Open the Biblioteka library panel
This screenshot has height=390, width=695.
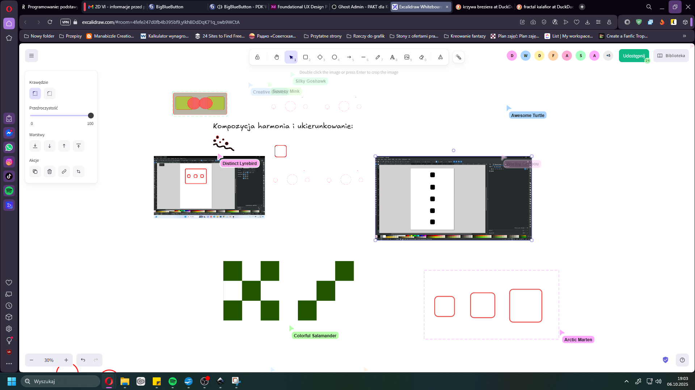(671, 56)
